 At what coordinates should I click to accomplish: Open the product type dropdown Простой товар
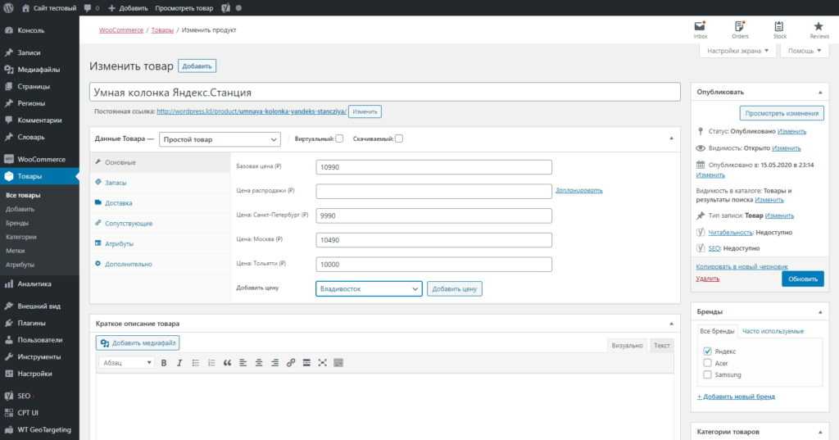tap(220, 139)
